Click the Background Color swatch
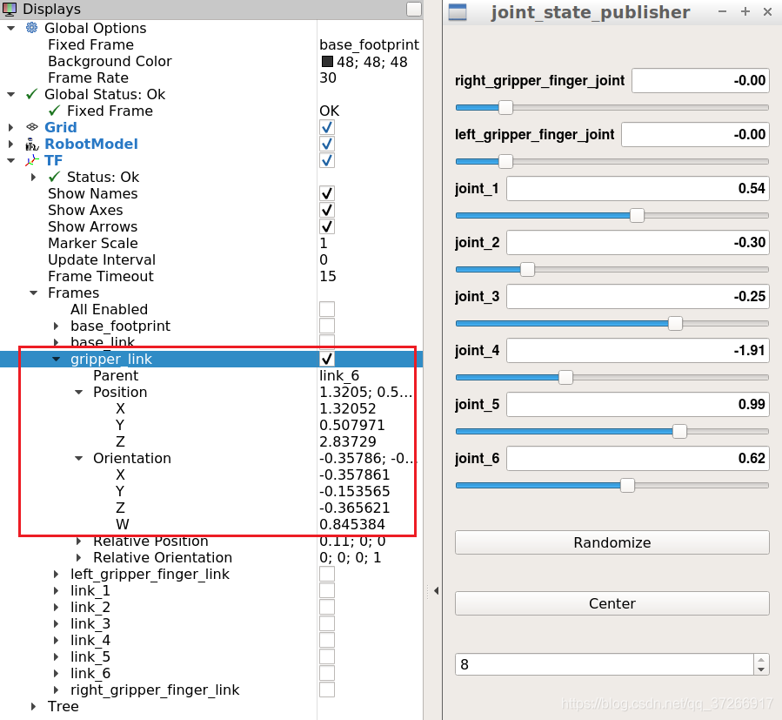 tap(327, 62)
